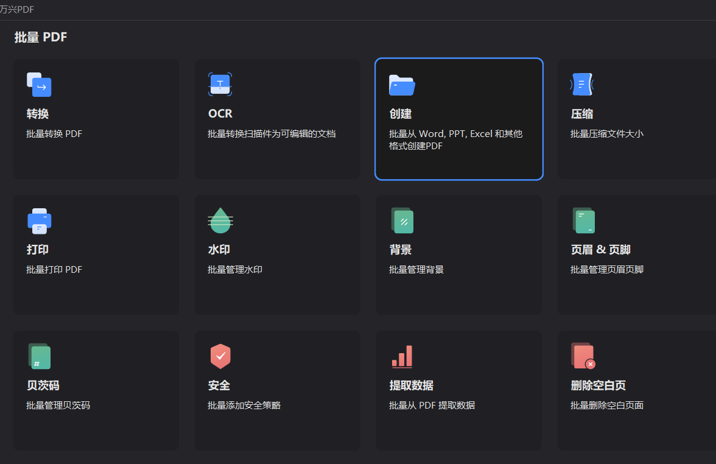Open the 批量转换 PDF card
716x464 pixels.
(96, 119)
